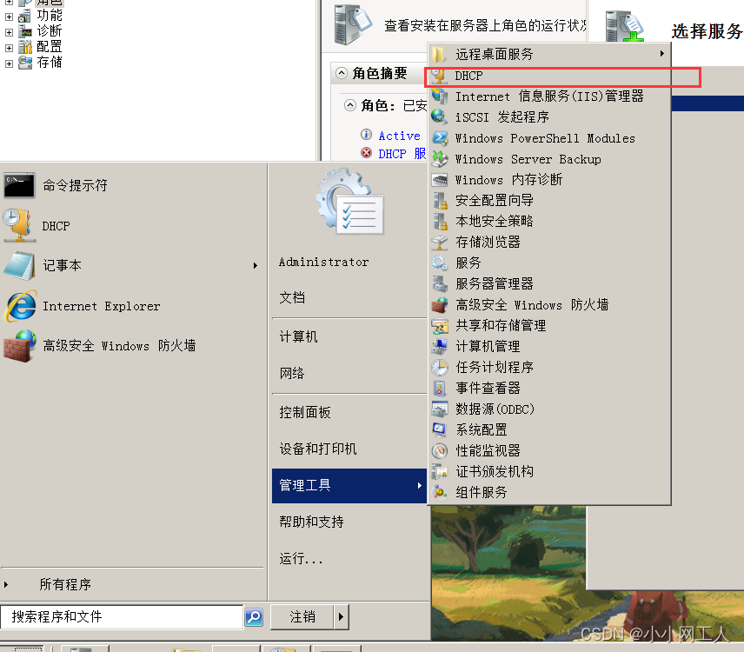Click 搜索程序和文件 search field
744x652 pixels.
point(122,617)
